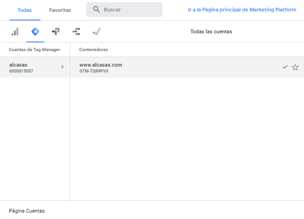The height and width of the screenshot is (219, 304).
Task: Click the magnifying glass search icon
Action: click(x=96, y=10)
